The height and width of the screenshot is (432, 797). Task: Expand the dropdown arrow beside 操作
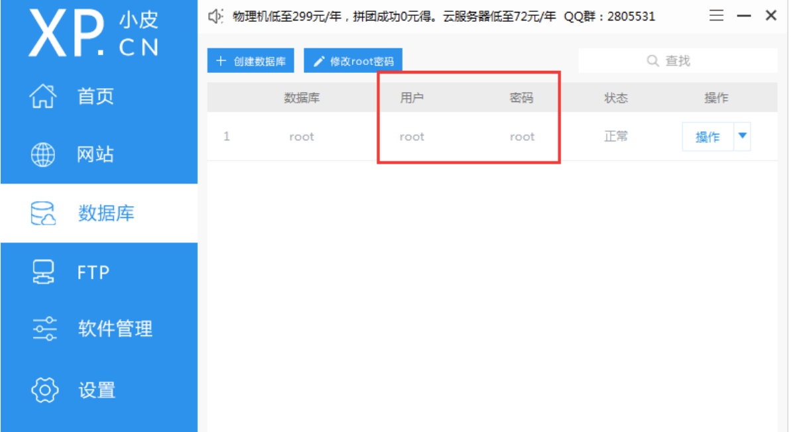[x=742, y=136]
